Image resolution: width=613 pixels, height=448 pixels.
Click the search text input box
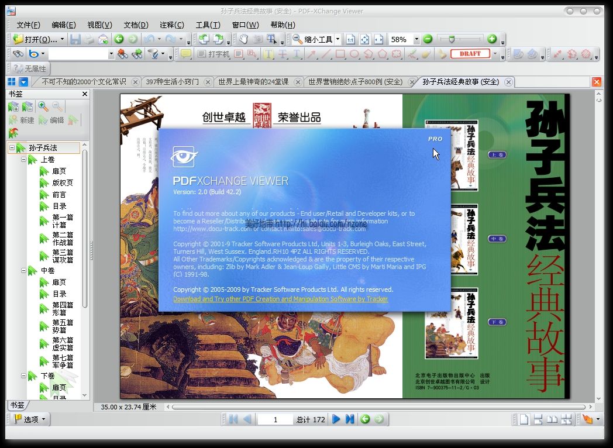[78, 54]
